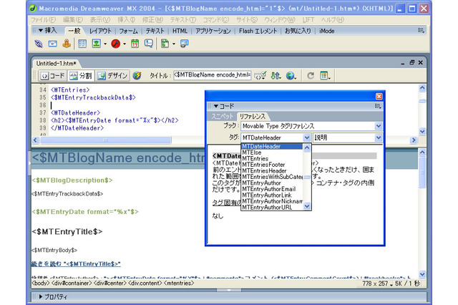458x305 pixels.
Task: Select the アプリケーション tab
Action: 213,31
